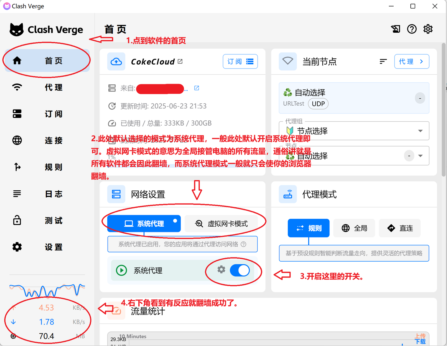
Task: Open the help question mark icon
Action: click(412, 29)
